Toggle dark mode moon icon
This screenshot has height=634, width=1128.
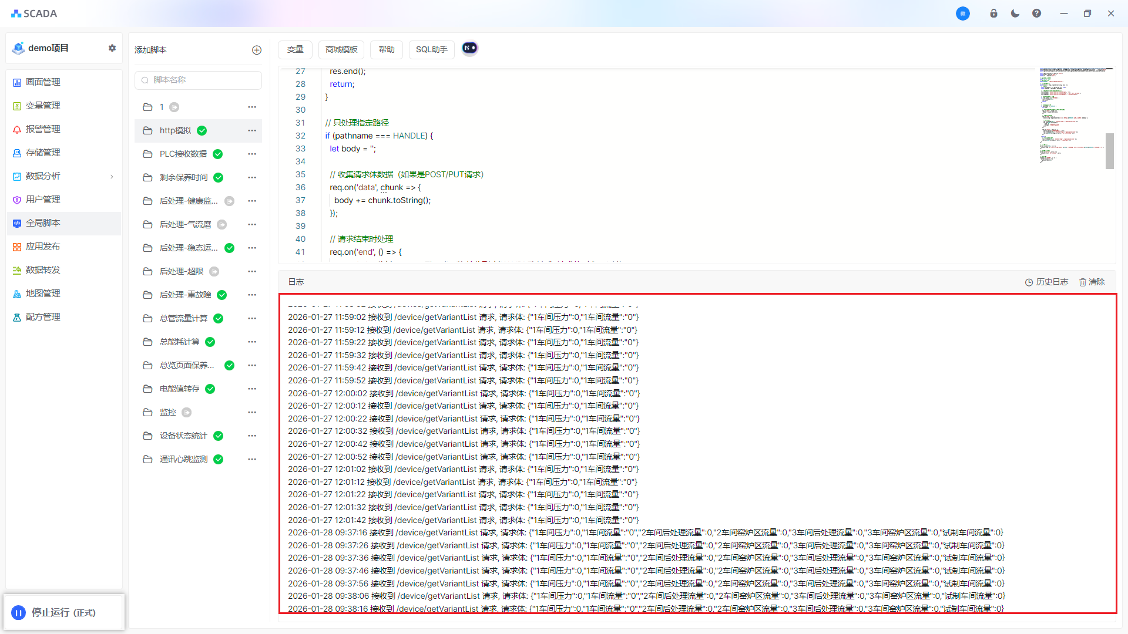pyautogui.click(x=1015, y=14)
